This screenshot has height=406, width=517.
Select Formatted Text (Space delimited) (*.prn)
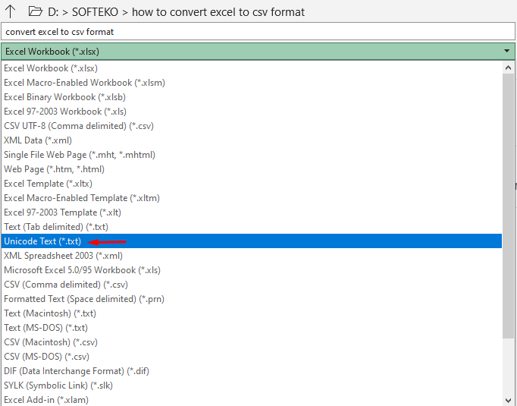tap(84, 299)
